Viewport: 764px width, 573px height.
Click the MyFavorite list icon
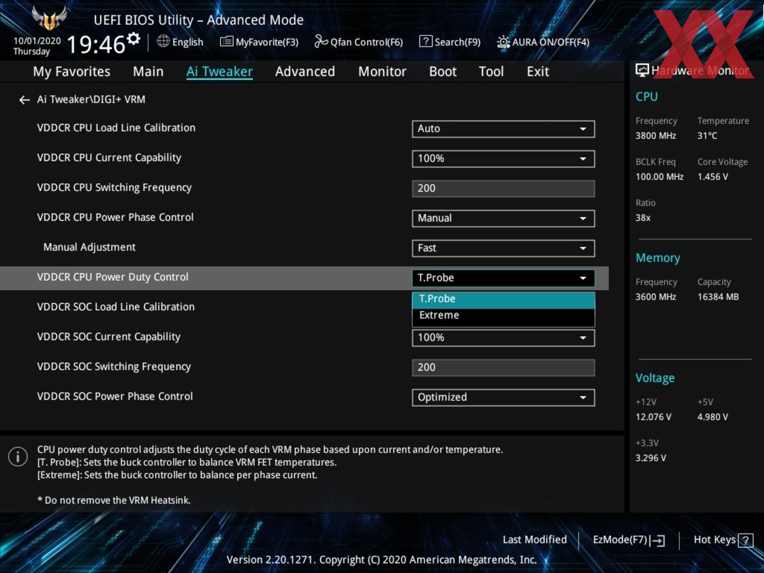(x=226, y=42)
